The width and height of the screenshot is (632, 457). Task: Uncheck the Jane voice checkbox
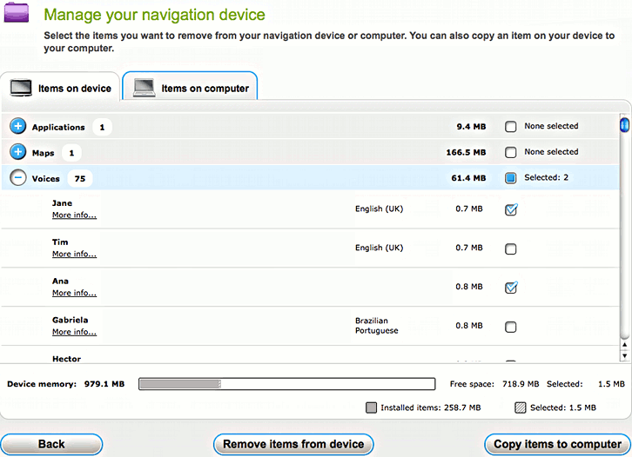pos(511,209)
